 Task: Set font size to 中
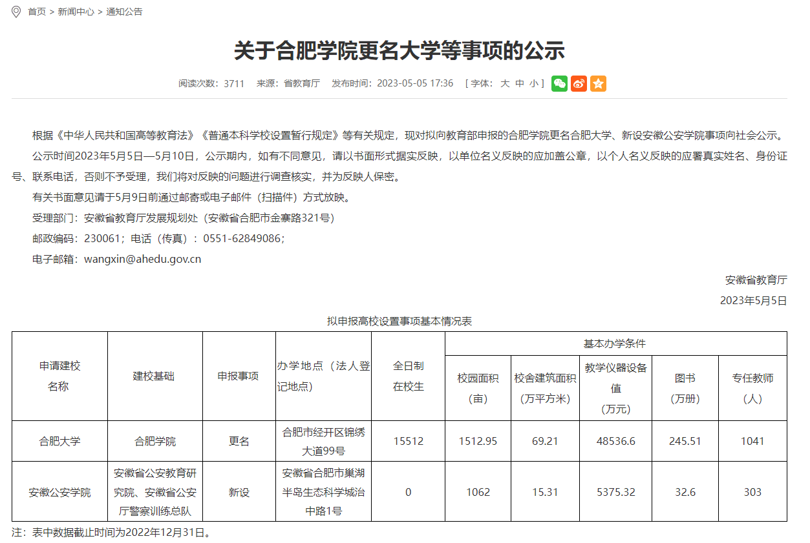coord(519,83)
